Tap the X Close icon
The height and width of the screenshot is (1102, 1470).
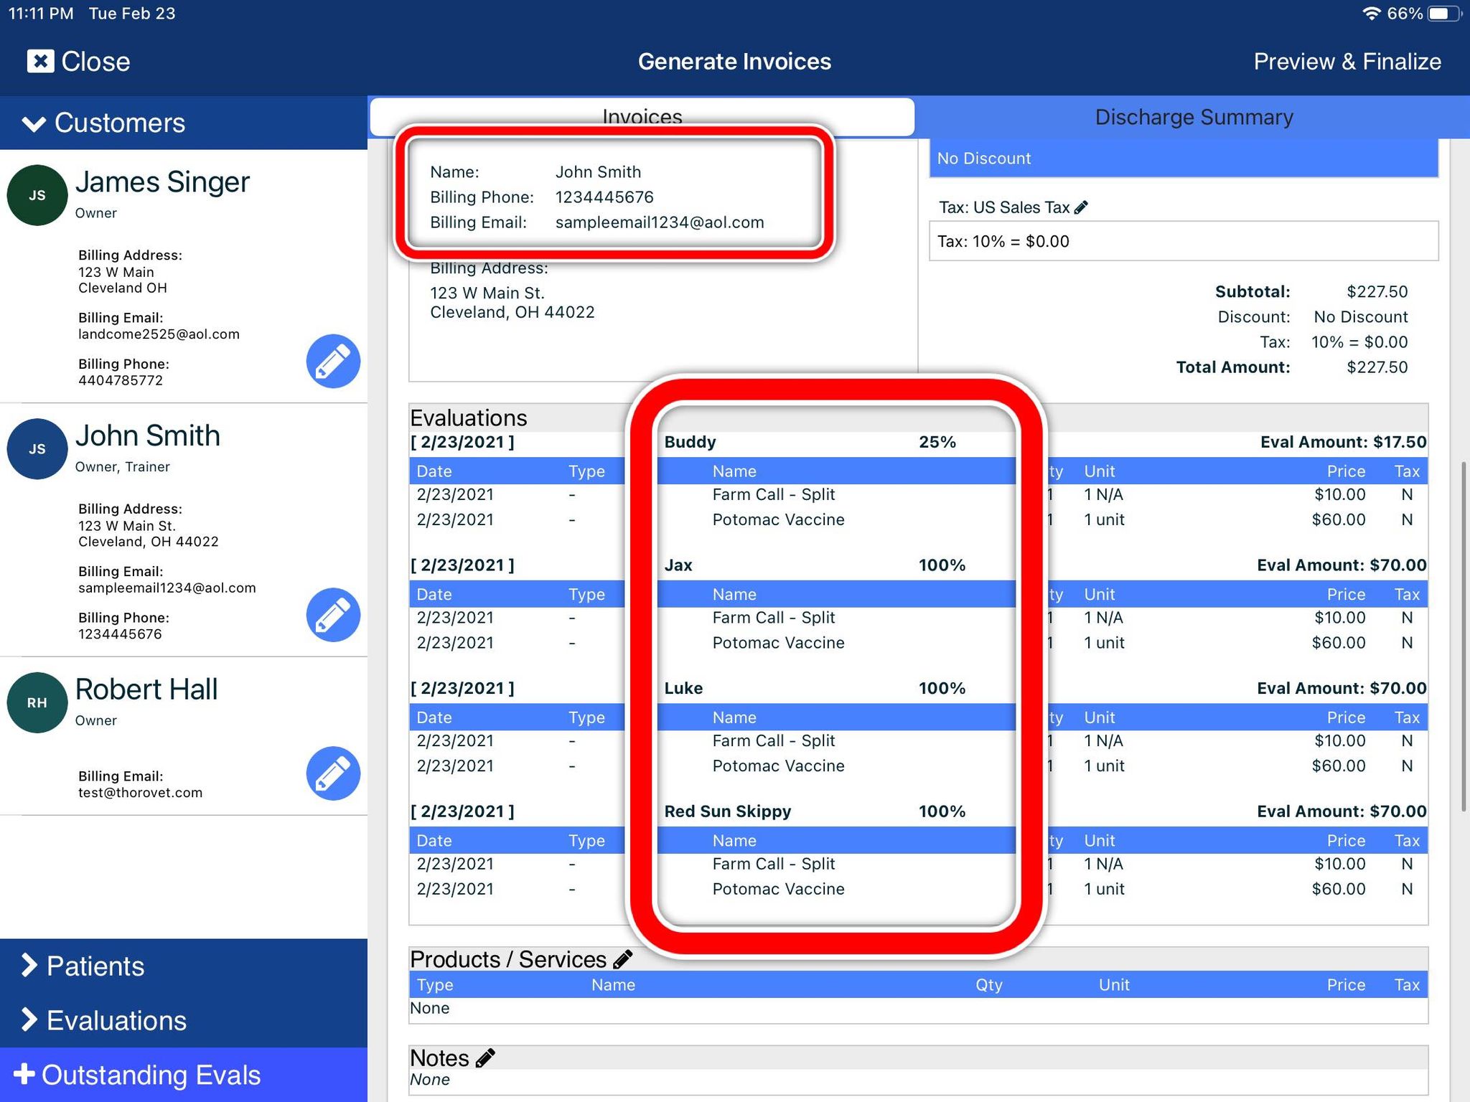(40, 61)
